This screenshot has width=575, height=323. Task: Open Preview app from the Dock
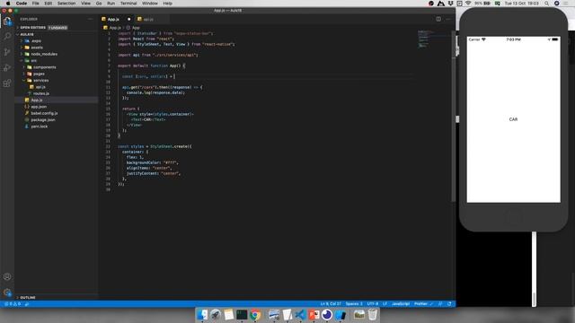[273, 315]
